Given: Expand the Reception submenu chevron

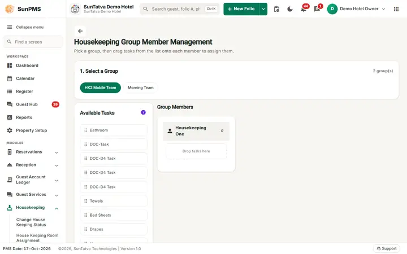Looking at the screenshot, I should (x=57, y=165).
